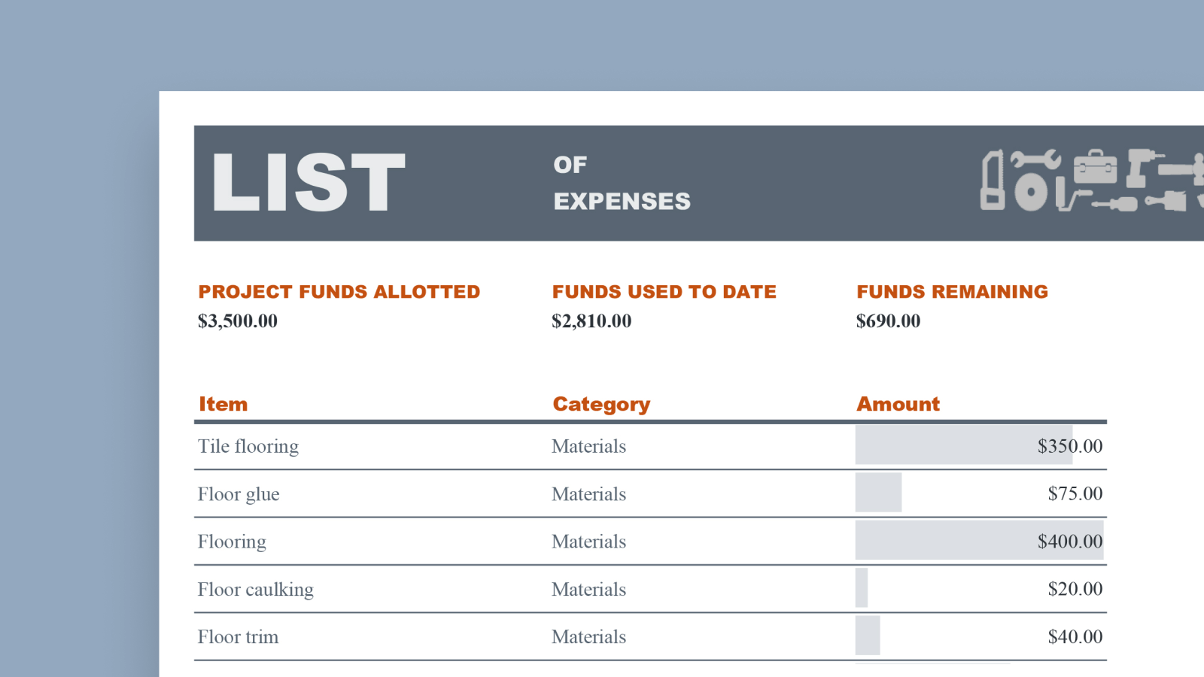Image resolution: width=1204 pixels, height=677 pixels.
Task: Click the Materials category for Floor glue
Action: (x=588, y=494)
